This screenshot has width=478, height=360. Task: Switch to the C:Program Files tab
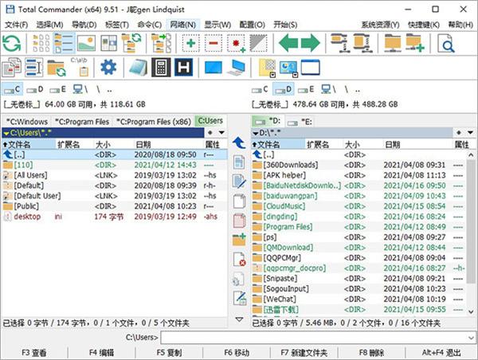tap(82, 122)
